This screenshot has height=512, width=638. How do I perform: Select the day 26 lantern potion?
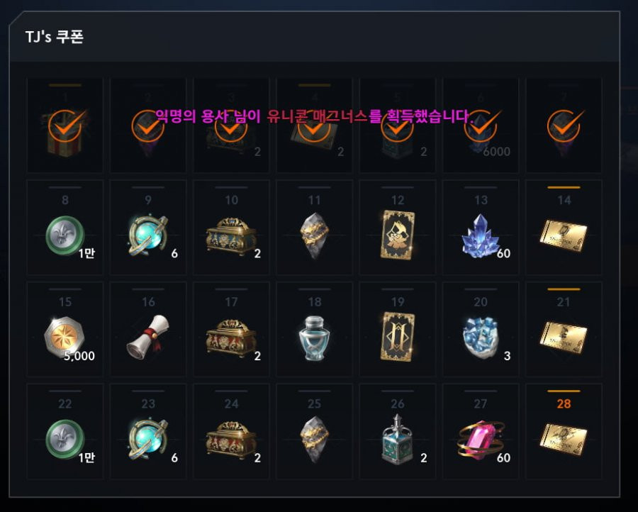[x=398, y=431]
